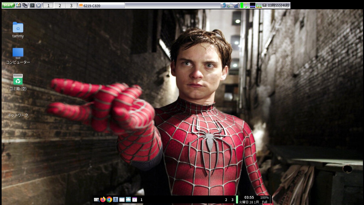Screen dimensions: 364x205
Task: Switch to desktop 3 in the bottom taskbar
Action: click(x=232, y=199)
